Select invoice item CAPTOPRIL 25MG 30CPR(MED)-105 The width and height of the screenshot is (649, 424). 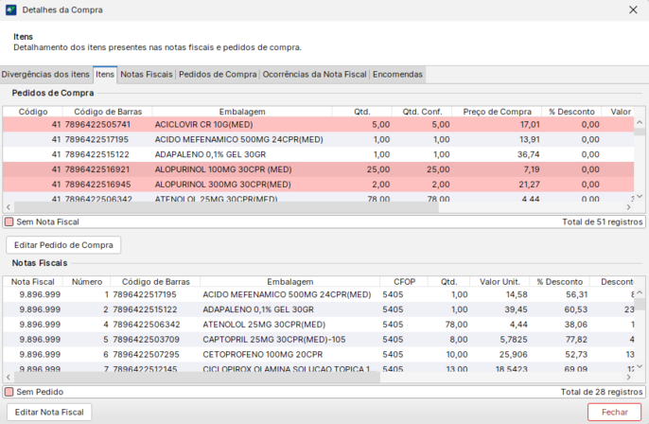pyautogui.click(x=318, y=340)
